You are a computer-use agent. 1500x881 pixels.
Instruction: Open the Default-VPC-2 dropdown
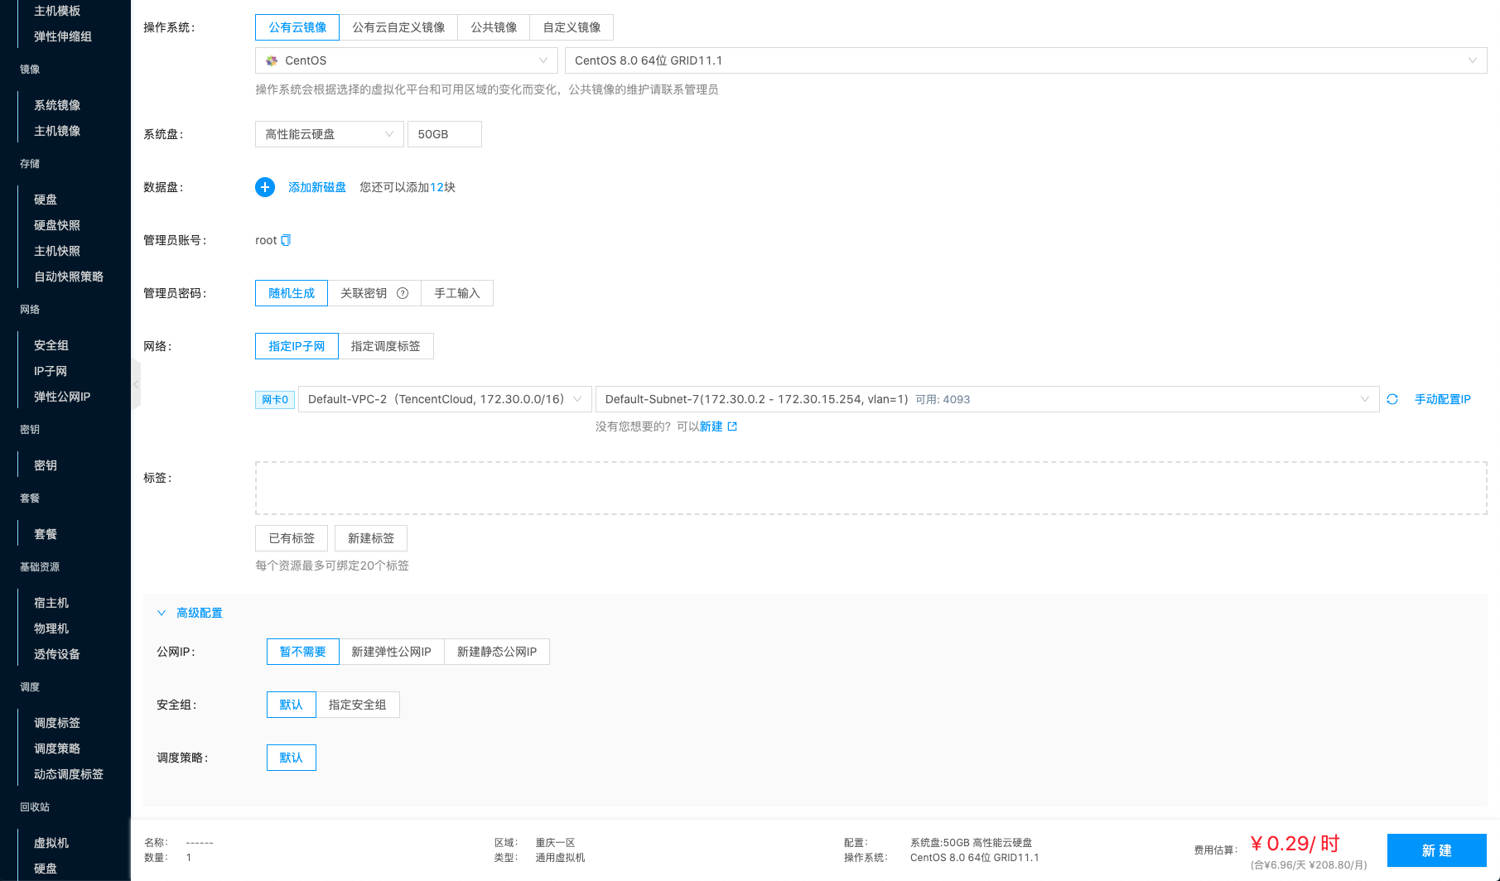[x=445, y=399]
